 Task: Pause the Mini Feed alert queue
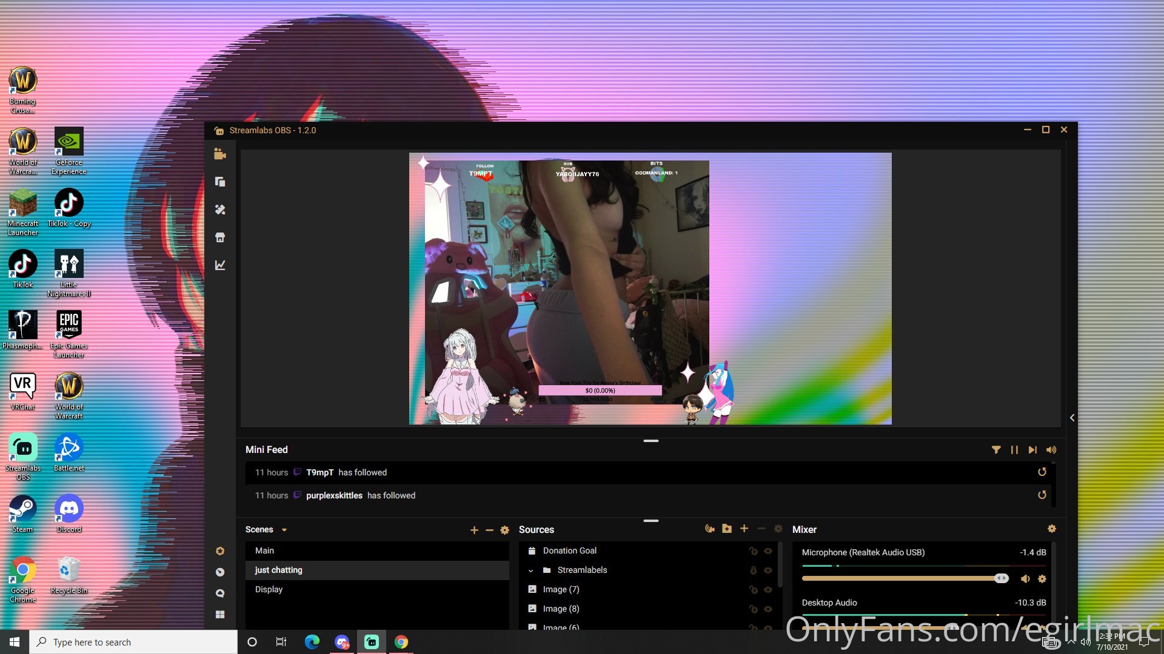point(1014,450)
